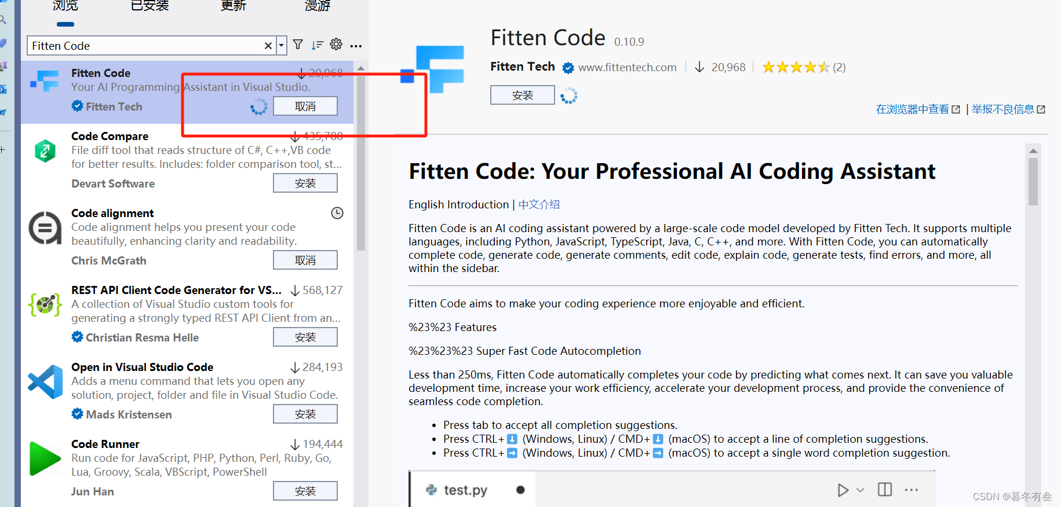Click verified badge beside Fitten Tech header

[x=568, y=68]
